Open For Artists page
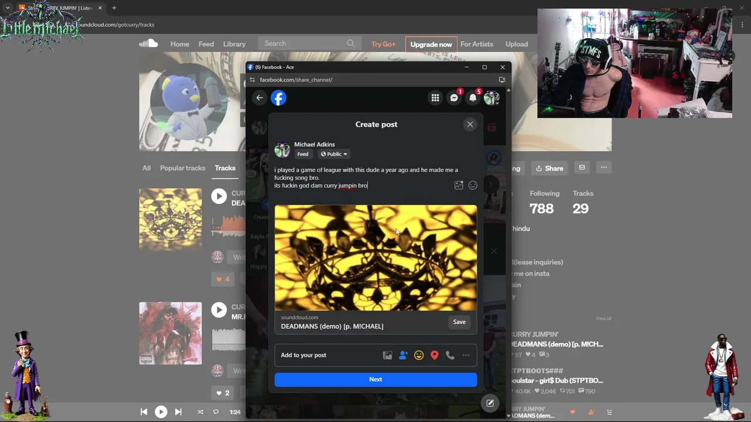751x422 pixels. (476, 44)
